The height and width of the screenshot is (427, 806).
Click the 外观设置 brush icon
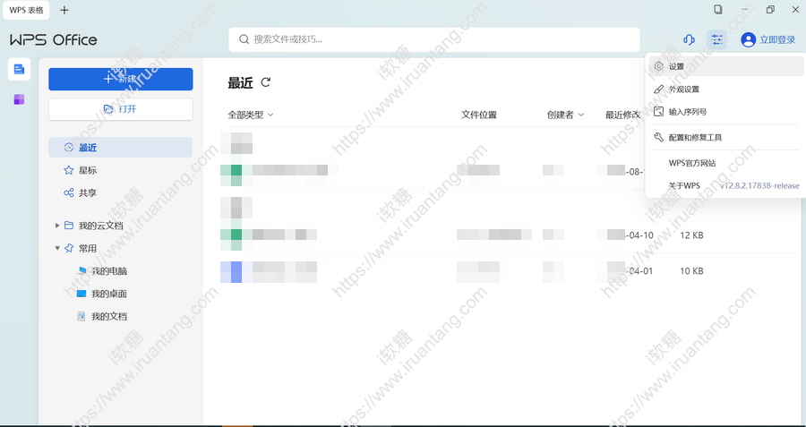point(658,89)
